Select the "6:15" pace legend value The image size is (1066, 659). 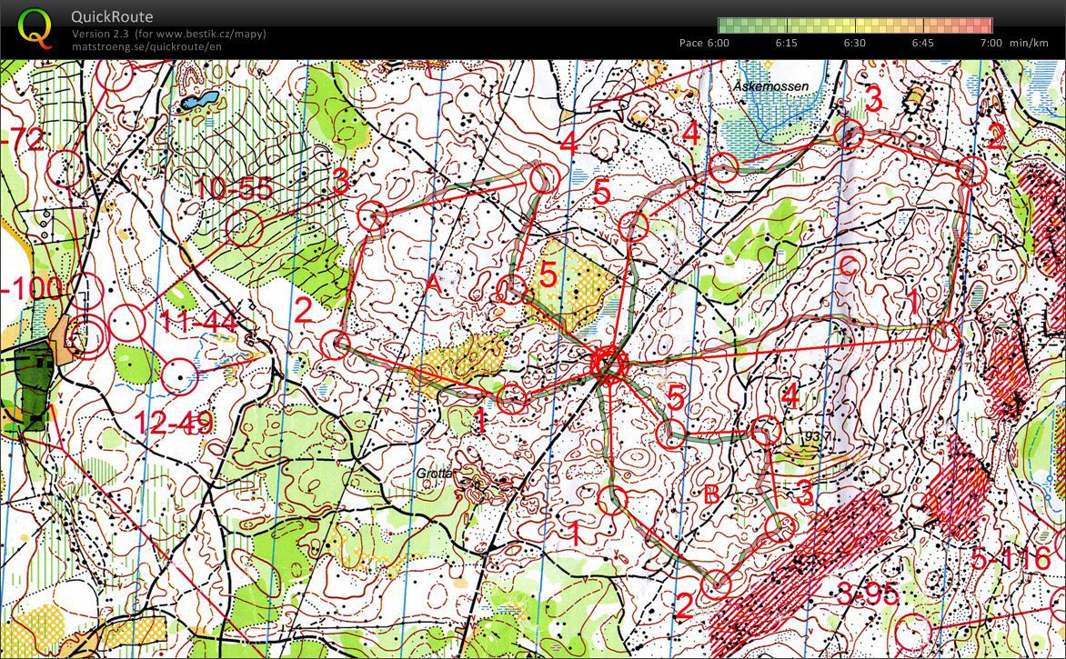[787, 43]
